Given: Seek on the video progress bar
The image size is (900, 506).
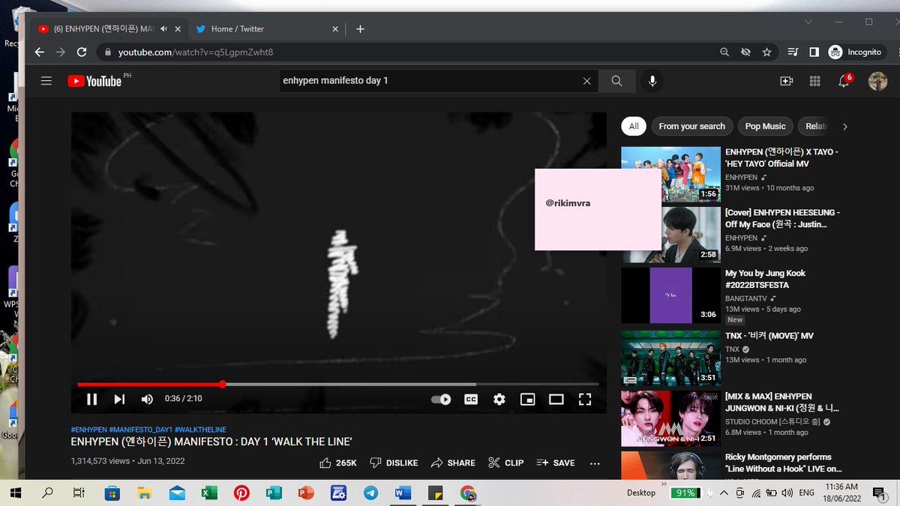Looking at the screenshot, I should point(338,385).
